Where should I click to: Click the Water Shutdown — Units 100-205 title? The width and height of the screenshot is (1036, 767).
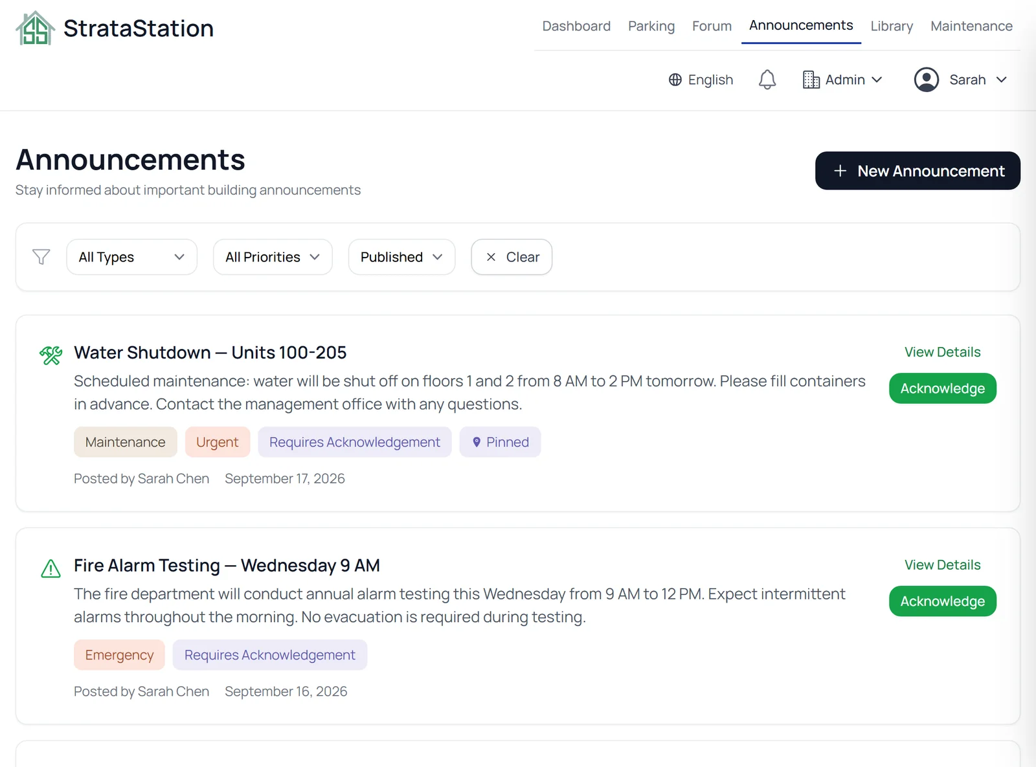(210, 352)
